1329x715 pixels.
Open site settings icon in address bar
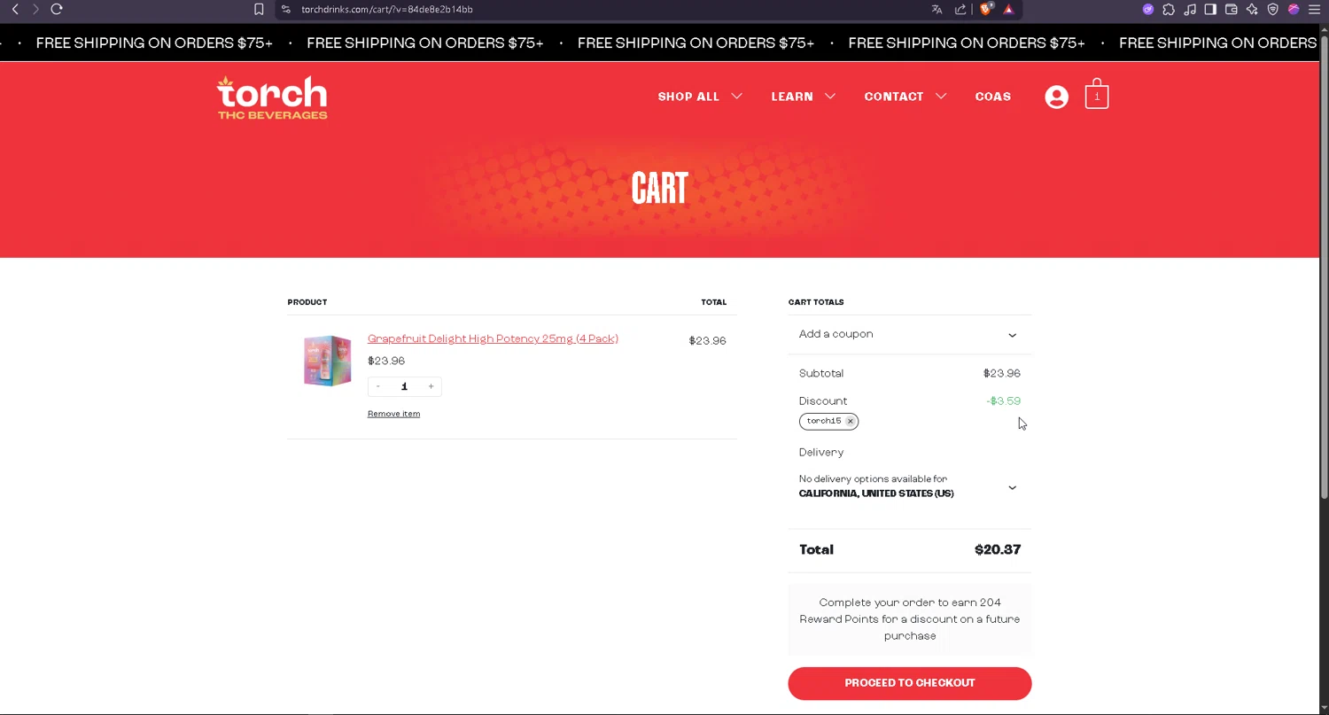285,10
